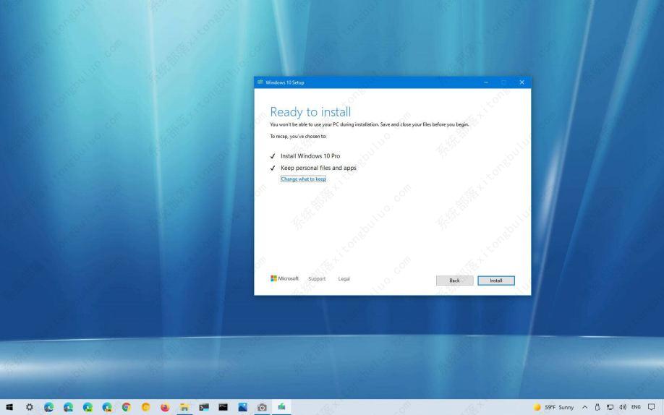Open the network status icon
Screen dimensions: 664x415
click(x=610, y=407)
